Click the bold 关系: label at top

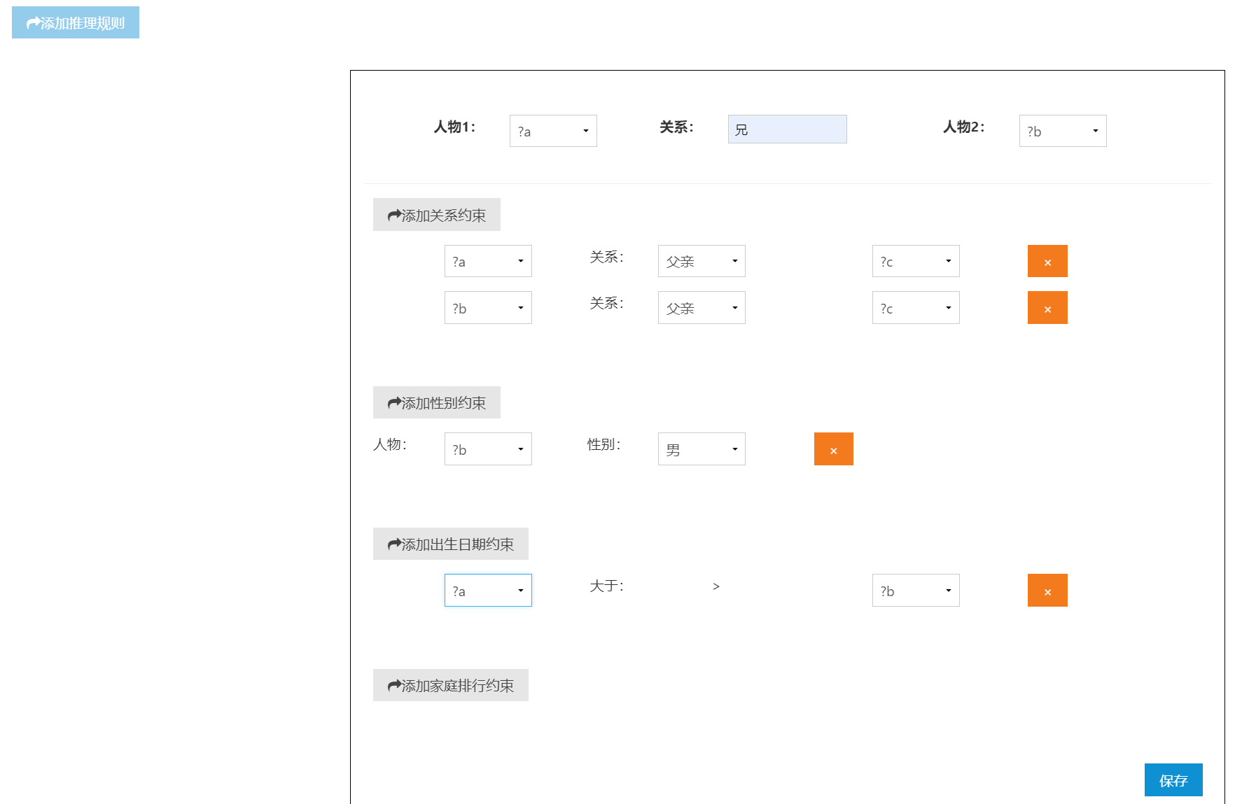676,127
